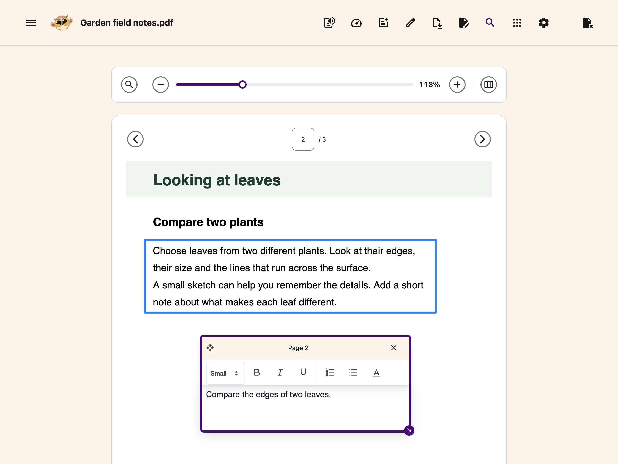Open the hamburger menu
The height and width of the screenshot is (464, 618).
[31, 23]
